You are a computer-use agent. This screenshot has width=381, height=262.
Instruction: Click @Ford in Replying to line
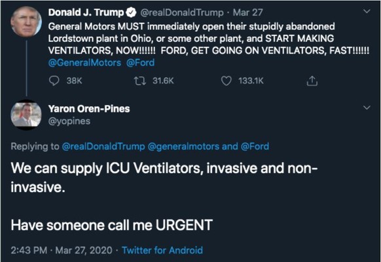[x=255, y=146]
